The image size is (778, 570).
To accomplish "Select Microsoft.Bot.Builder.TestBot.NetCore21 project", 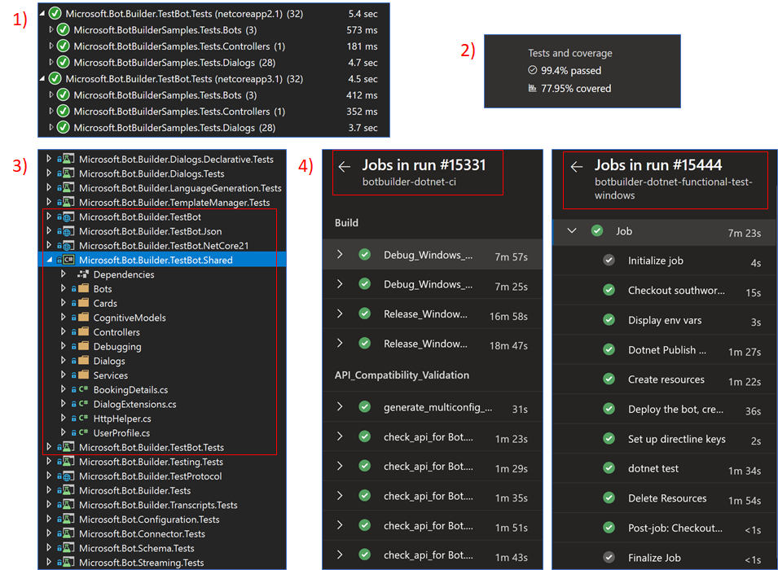I will pyautogui.click(x=164, y=246).
